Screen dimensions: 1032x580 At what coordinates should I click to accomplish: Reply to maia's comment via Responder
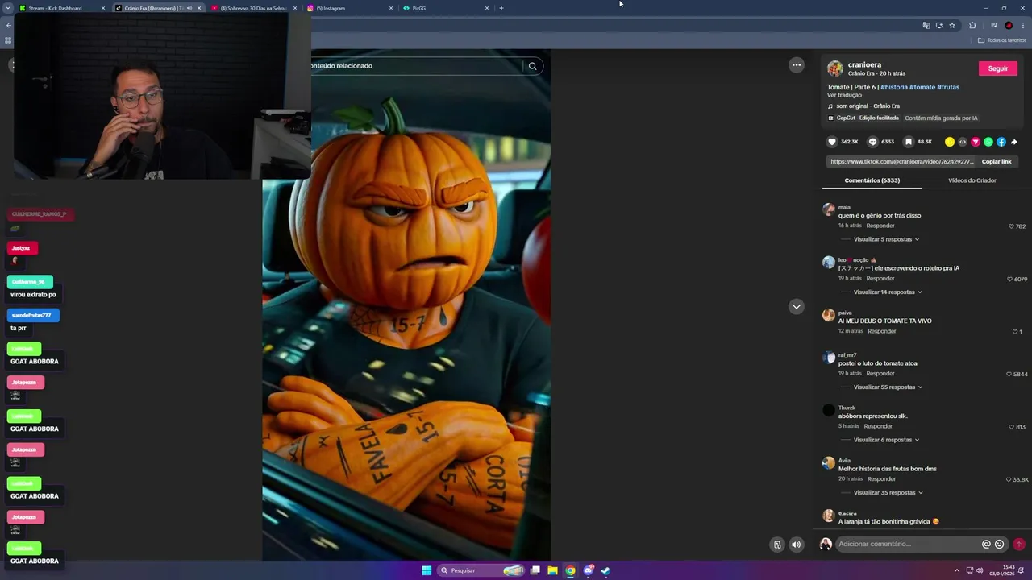(x=880, y=226)
